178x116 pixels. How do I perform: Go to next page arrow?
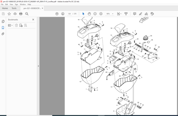(x=63, y=14)
